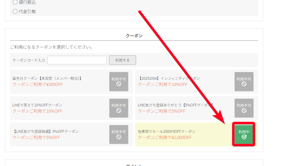Click the 【20251004】インフィニティクーポン name

click(169, 78)
